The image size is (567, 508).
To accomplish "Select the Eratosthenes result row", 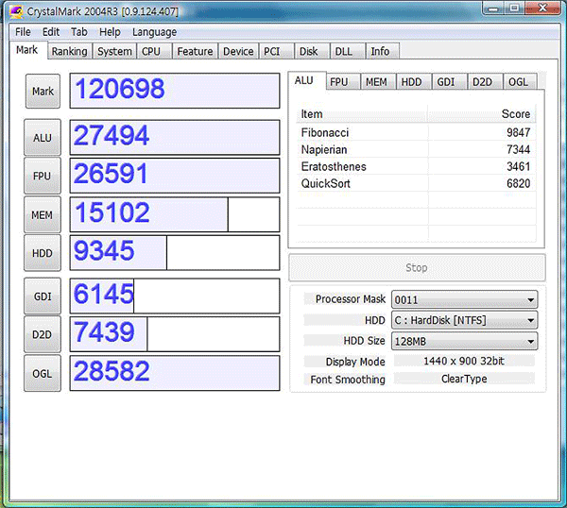I will click(x=416, y=166).
